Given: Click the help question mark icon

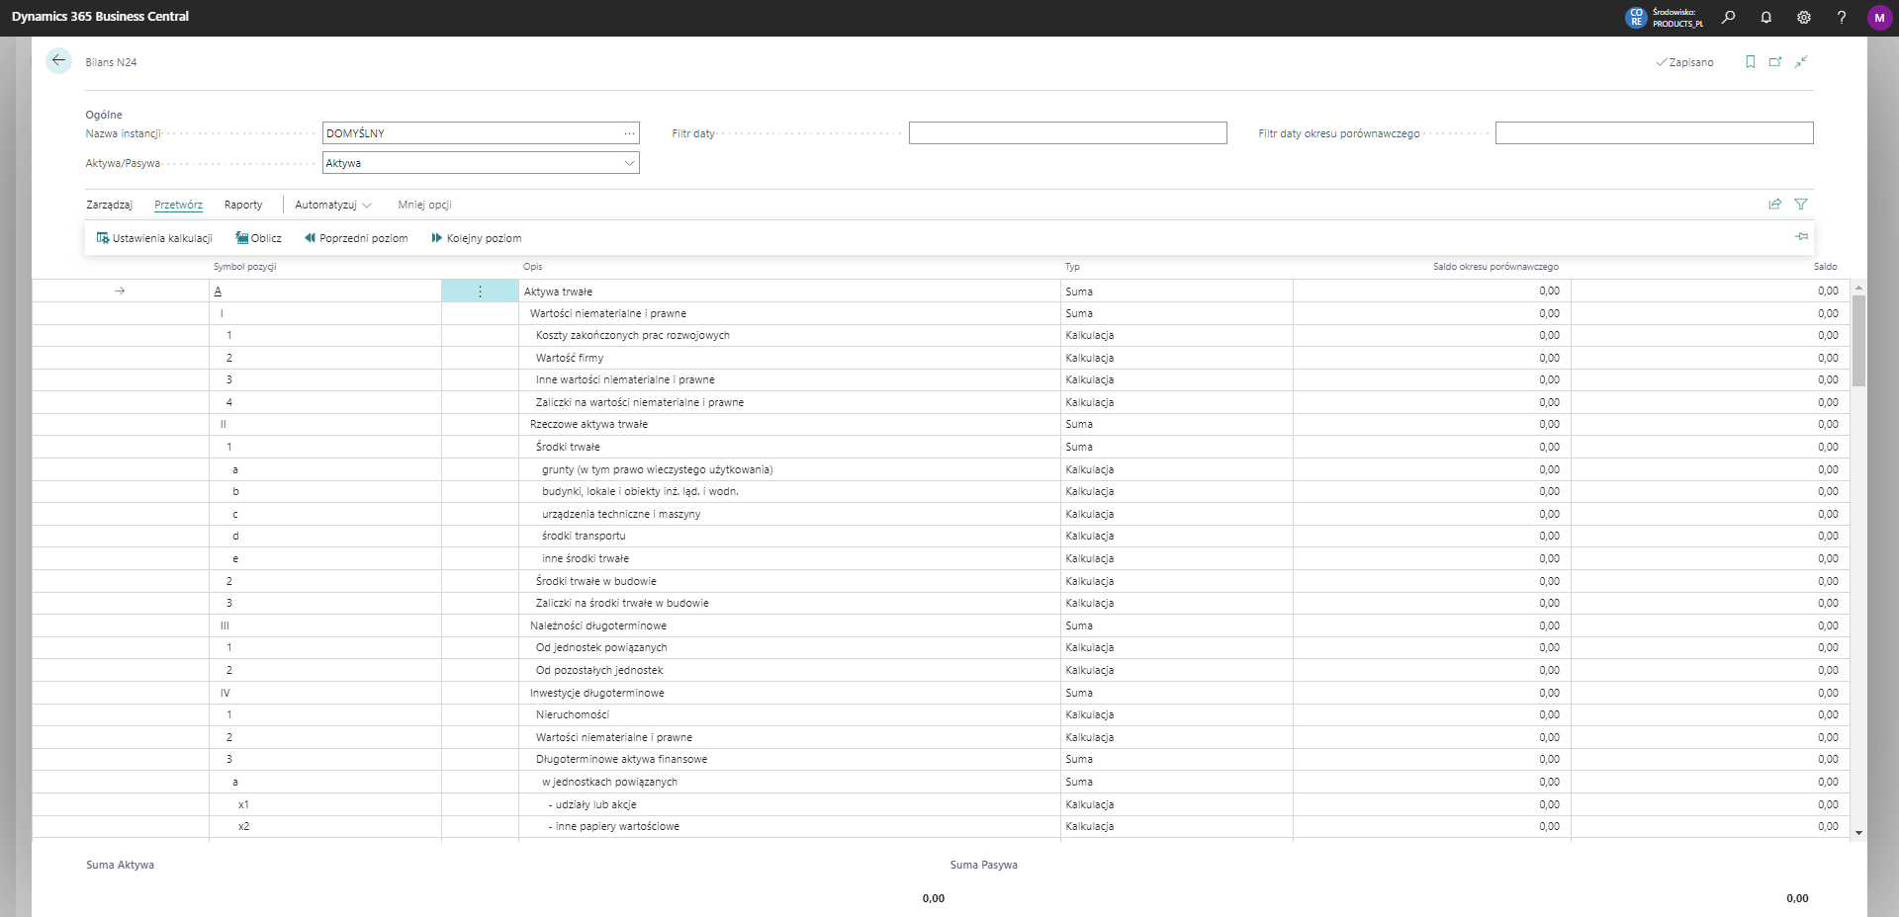Looking at the screenshot, I should 1841,17.
